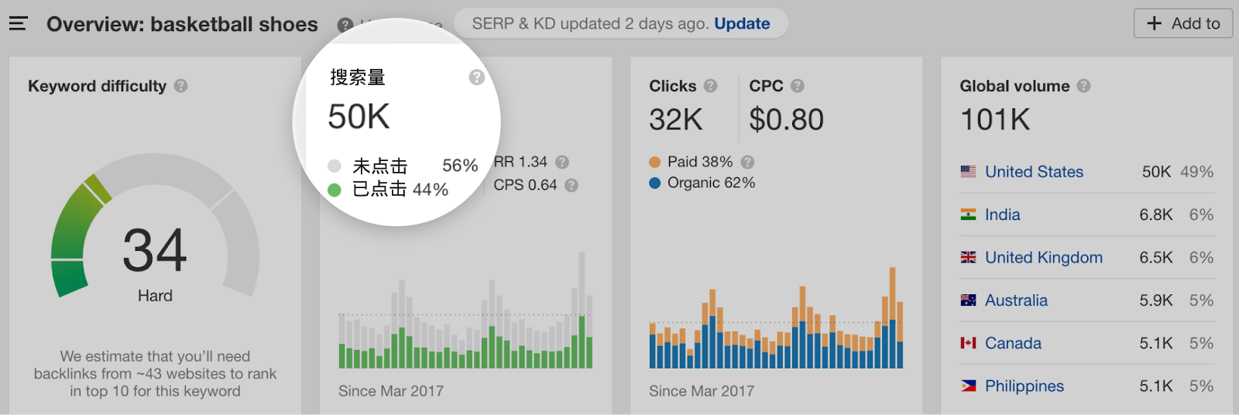Open the United States country link
1239x415 pixels.
pyautogui.click(x=1034, y=172)
